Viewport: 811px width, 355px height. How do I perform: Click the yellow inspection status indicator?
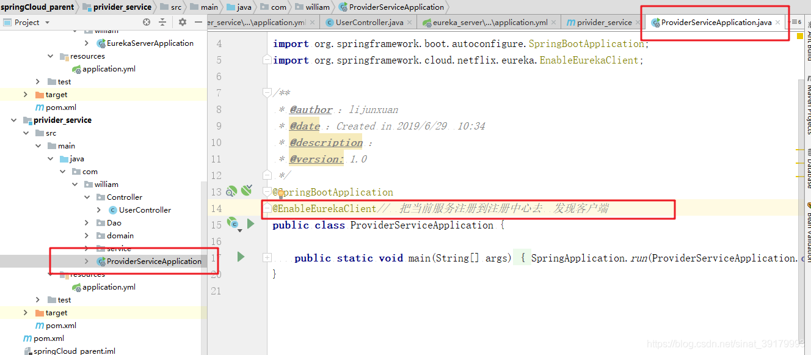point(800,37)
